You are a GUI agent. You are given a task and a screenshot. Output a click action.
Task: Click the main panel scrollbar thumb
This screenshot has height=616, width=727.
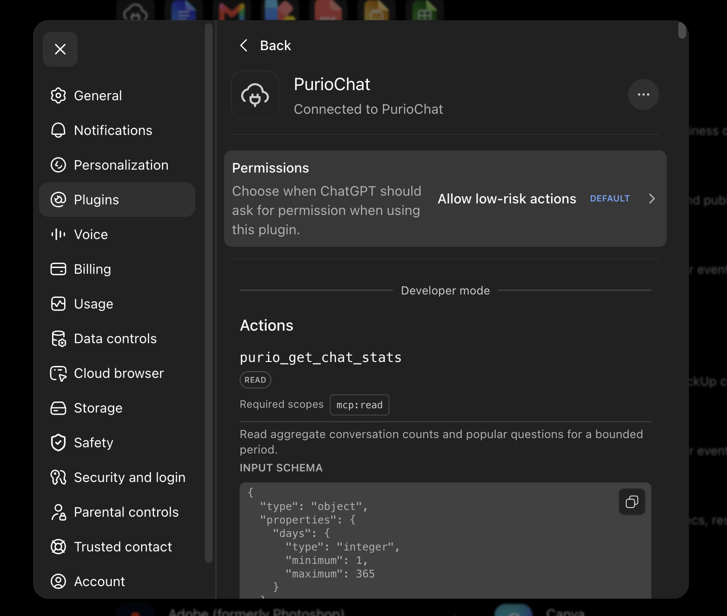click(682, 30)
